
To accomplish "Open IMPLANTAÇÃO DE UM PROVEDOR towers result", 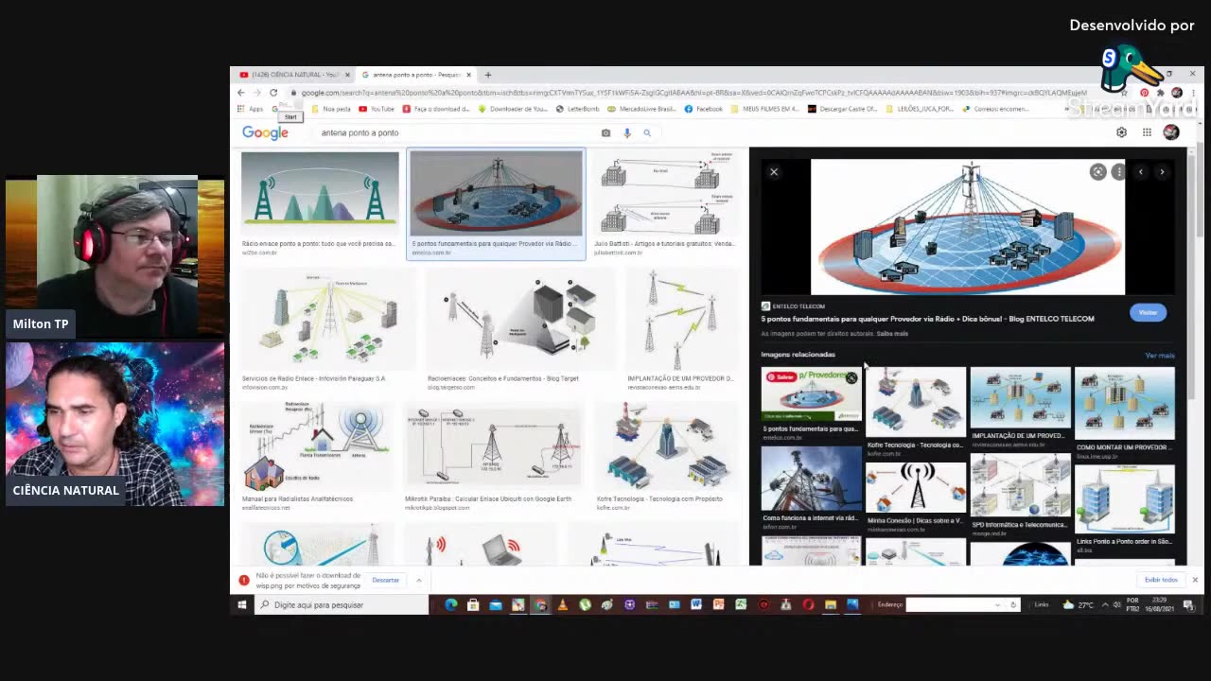I will coord(679,320).
